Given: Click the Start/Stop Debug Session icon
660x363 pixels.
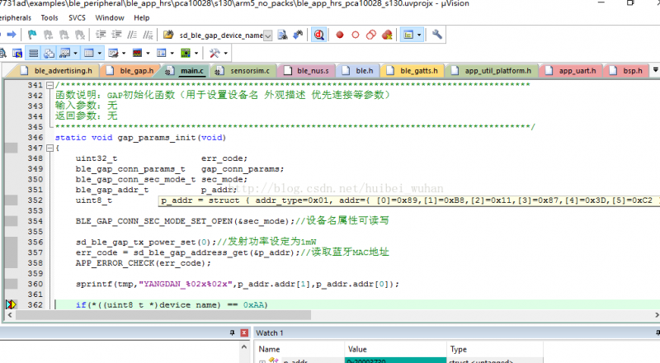Looking at the screenshot, I should pyautogui.click(x=319, y=35).
